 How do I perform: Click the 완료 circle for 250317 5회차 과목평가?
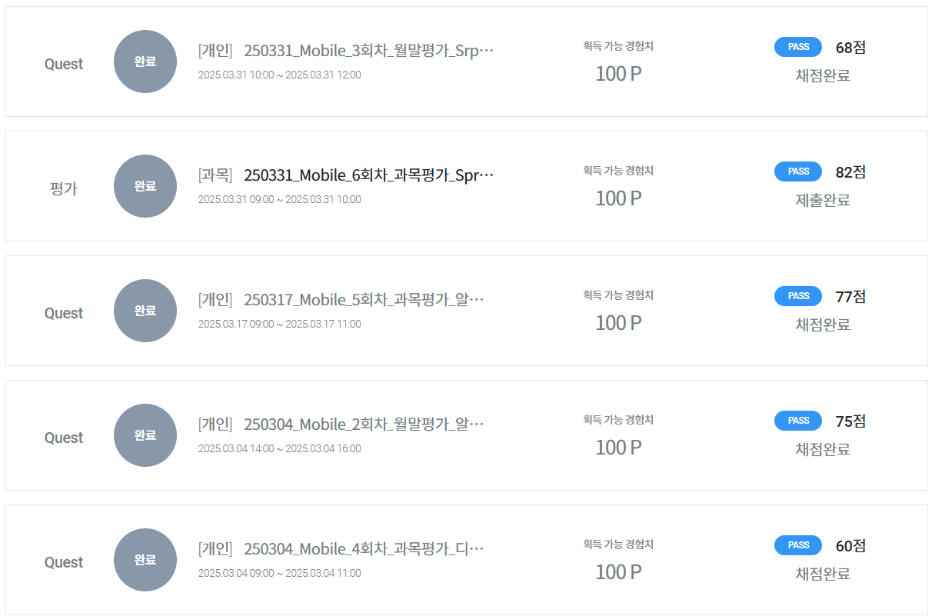[145, 311]
